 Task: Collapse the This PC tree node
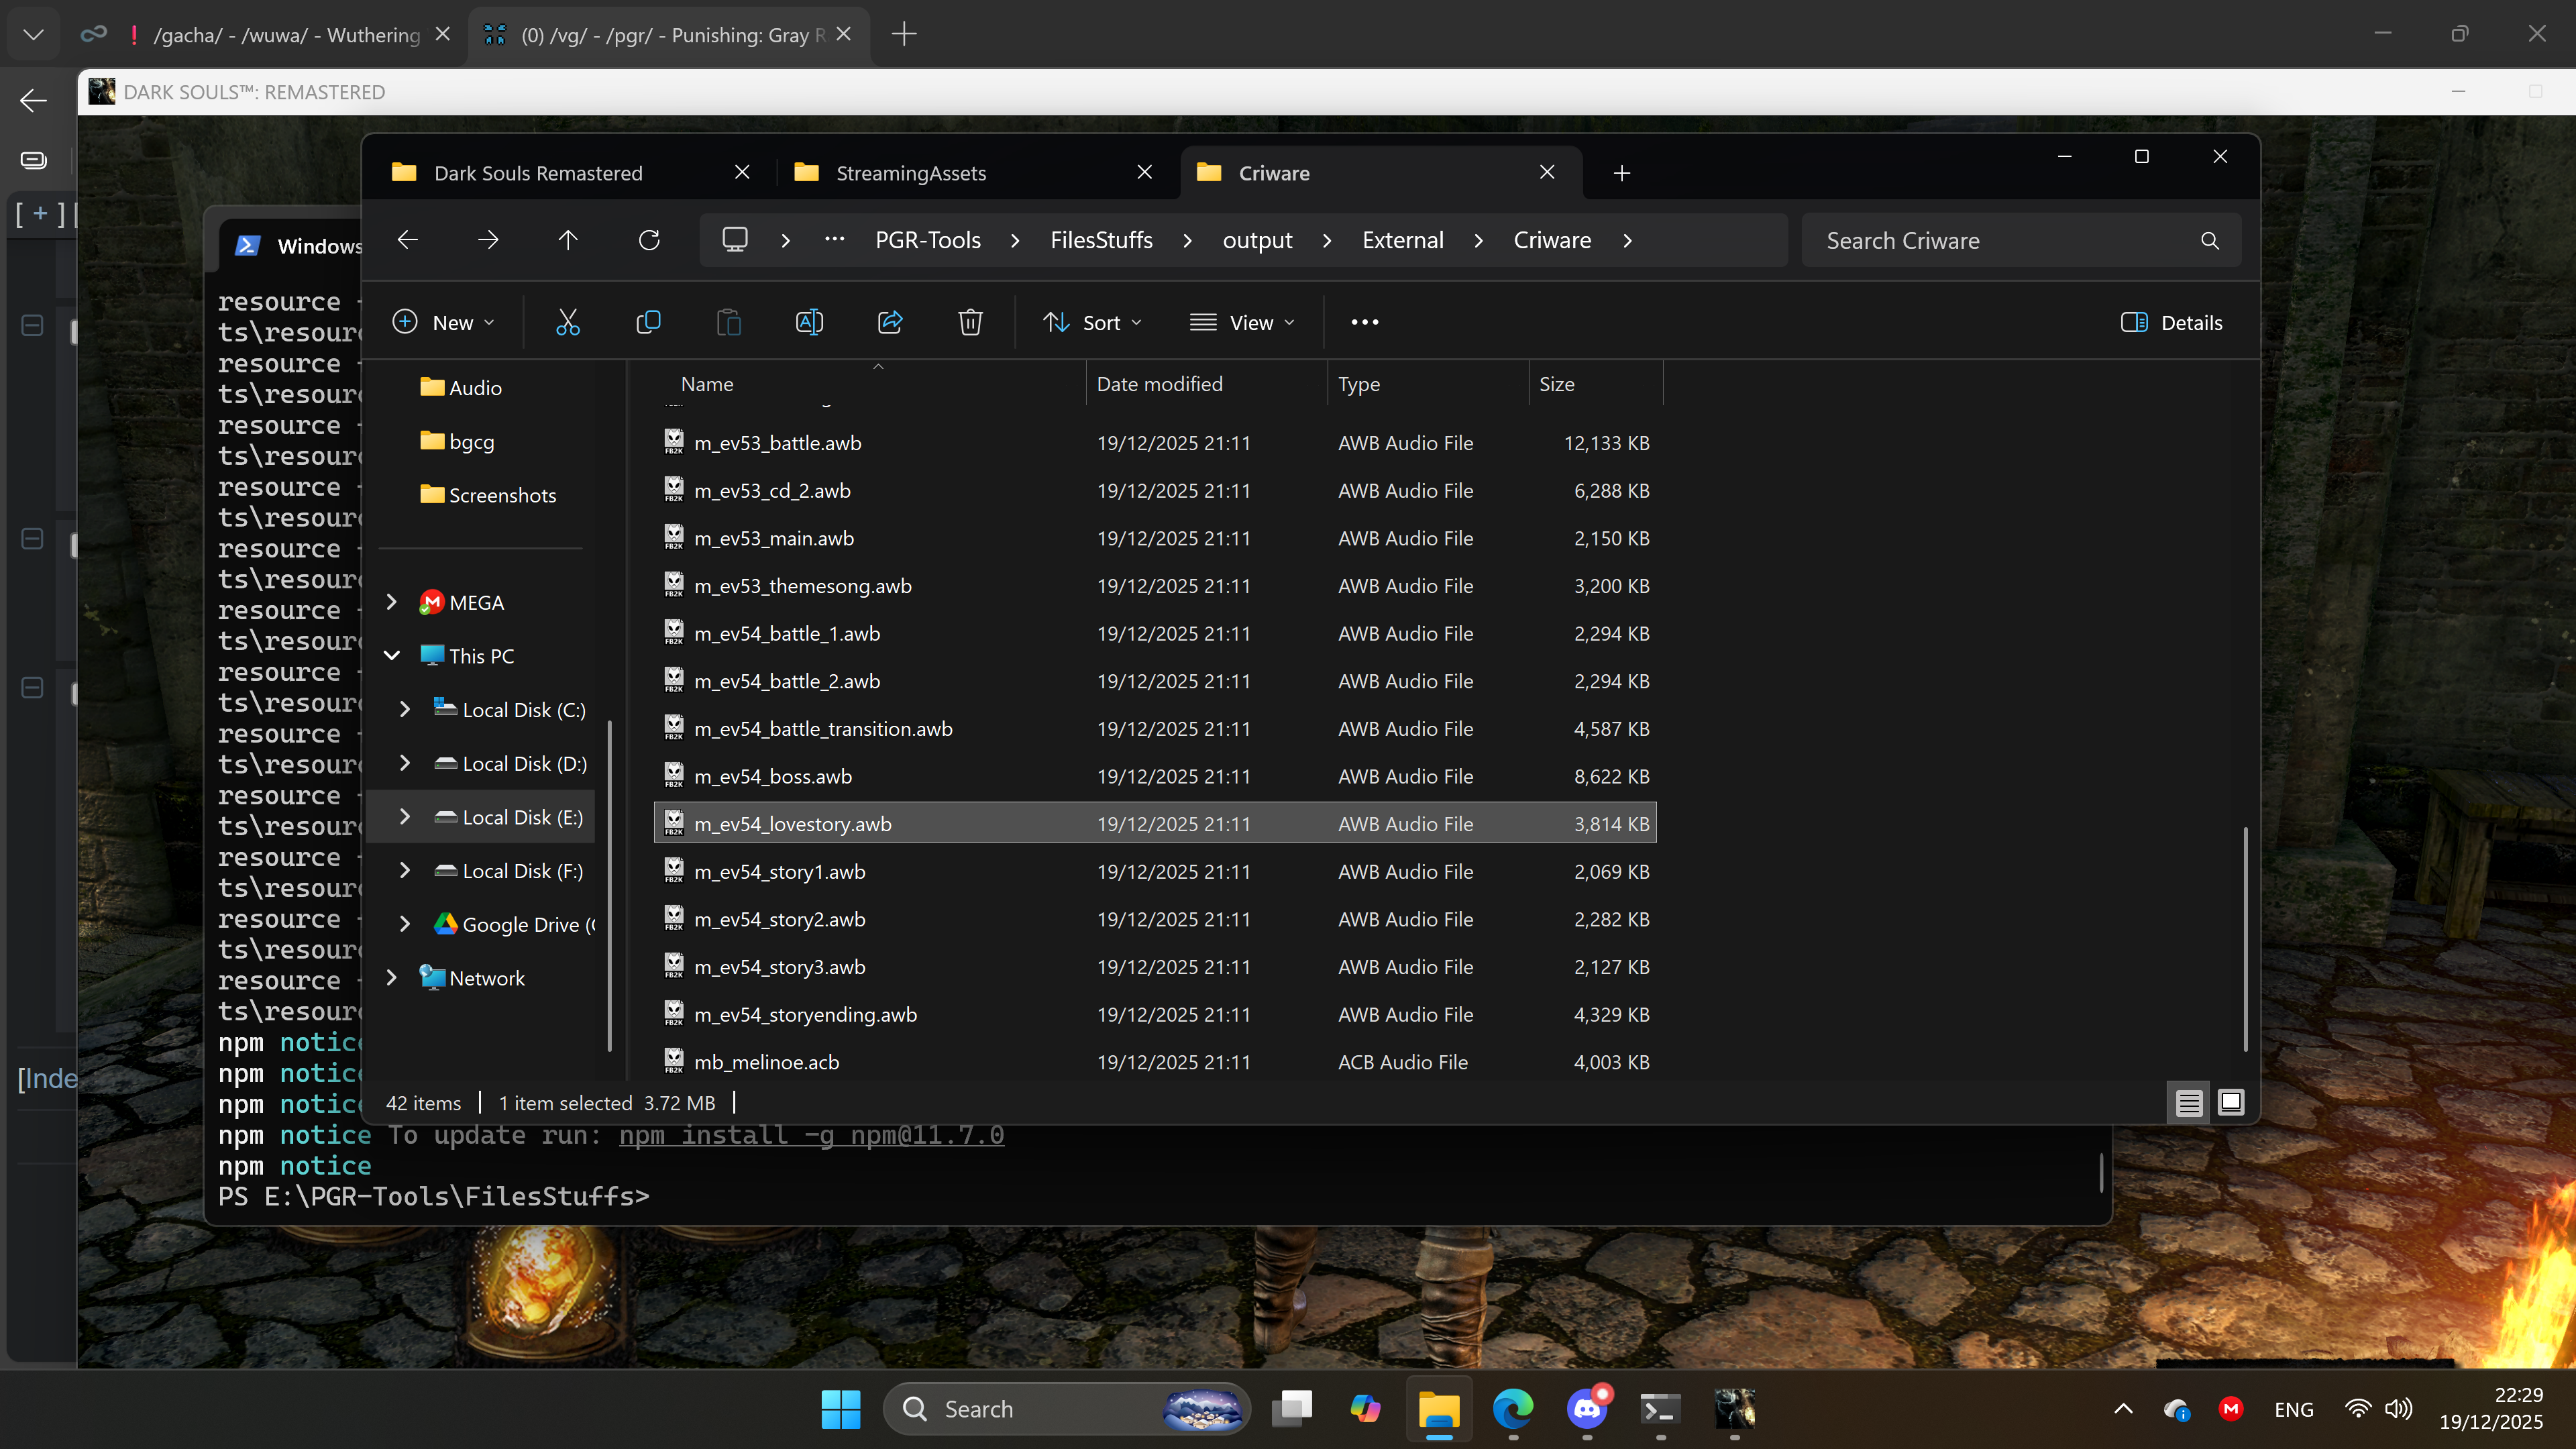click(392, 655)
